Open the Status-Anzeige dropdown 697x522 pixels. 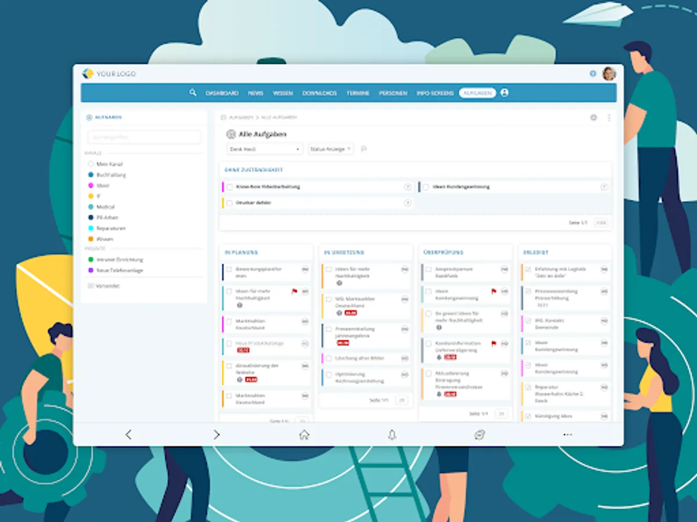click(330, 149)
